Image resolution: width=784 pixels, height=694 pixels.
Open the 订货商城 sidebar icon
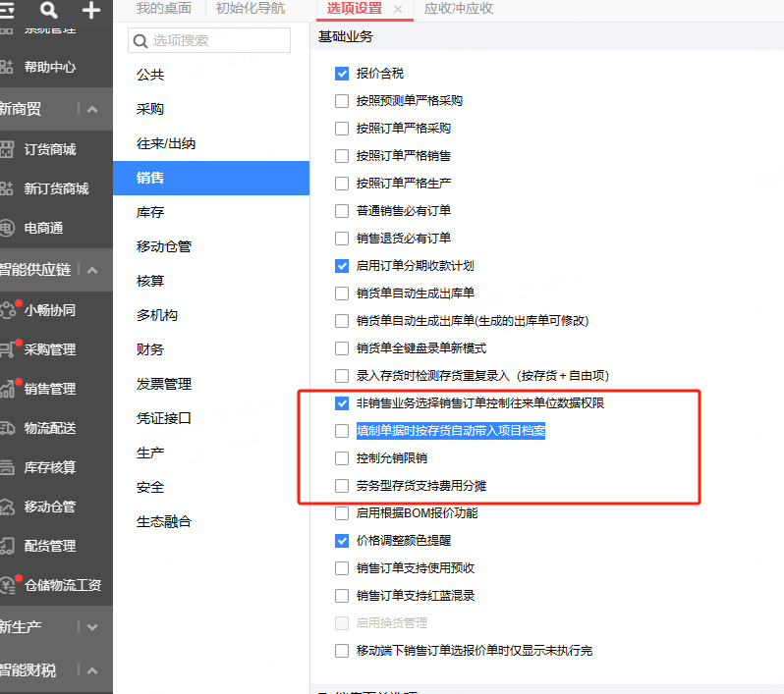point(7,149)
